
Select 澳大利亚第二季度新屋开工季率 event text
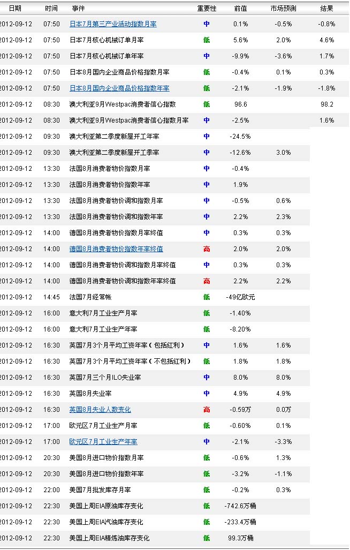click(x=114, y=153)
